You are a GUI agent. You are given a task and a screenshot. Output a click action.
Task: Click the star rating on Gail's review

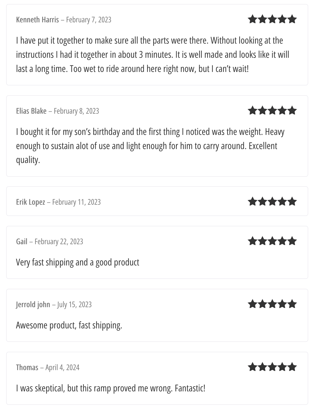(x=272, y=241)
